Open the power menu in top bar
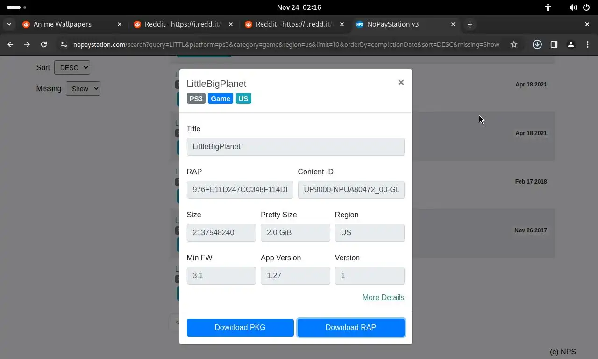This screenshot has height=359, width=598. (x=586, y=7)
